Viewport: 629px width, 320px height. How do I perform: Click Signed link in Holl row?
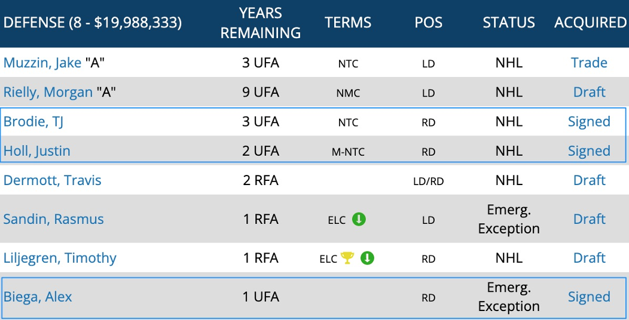tap(589, 151)
